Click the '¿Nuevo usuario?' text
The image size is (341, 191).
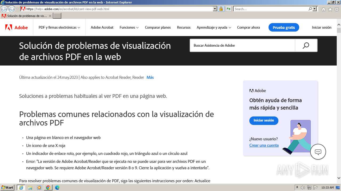263,139
